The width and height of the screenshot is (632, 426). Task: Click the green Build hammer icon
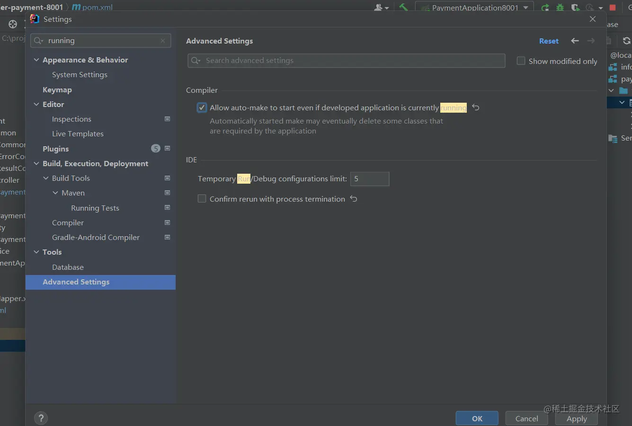pos(403,7)
